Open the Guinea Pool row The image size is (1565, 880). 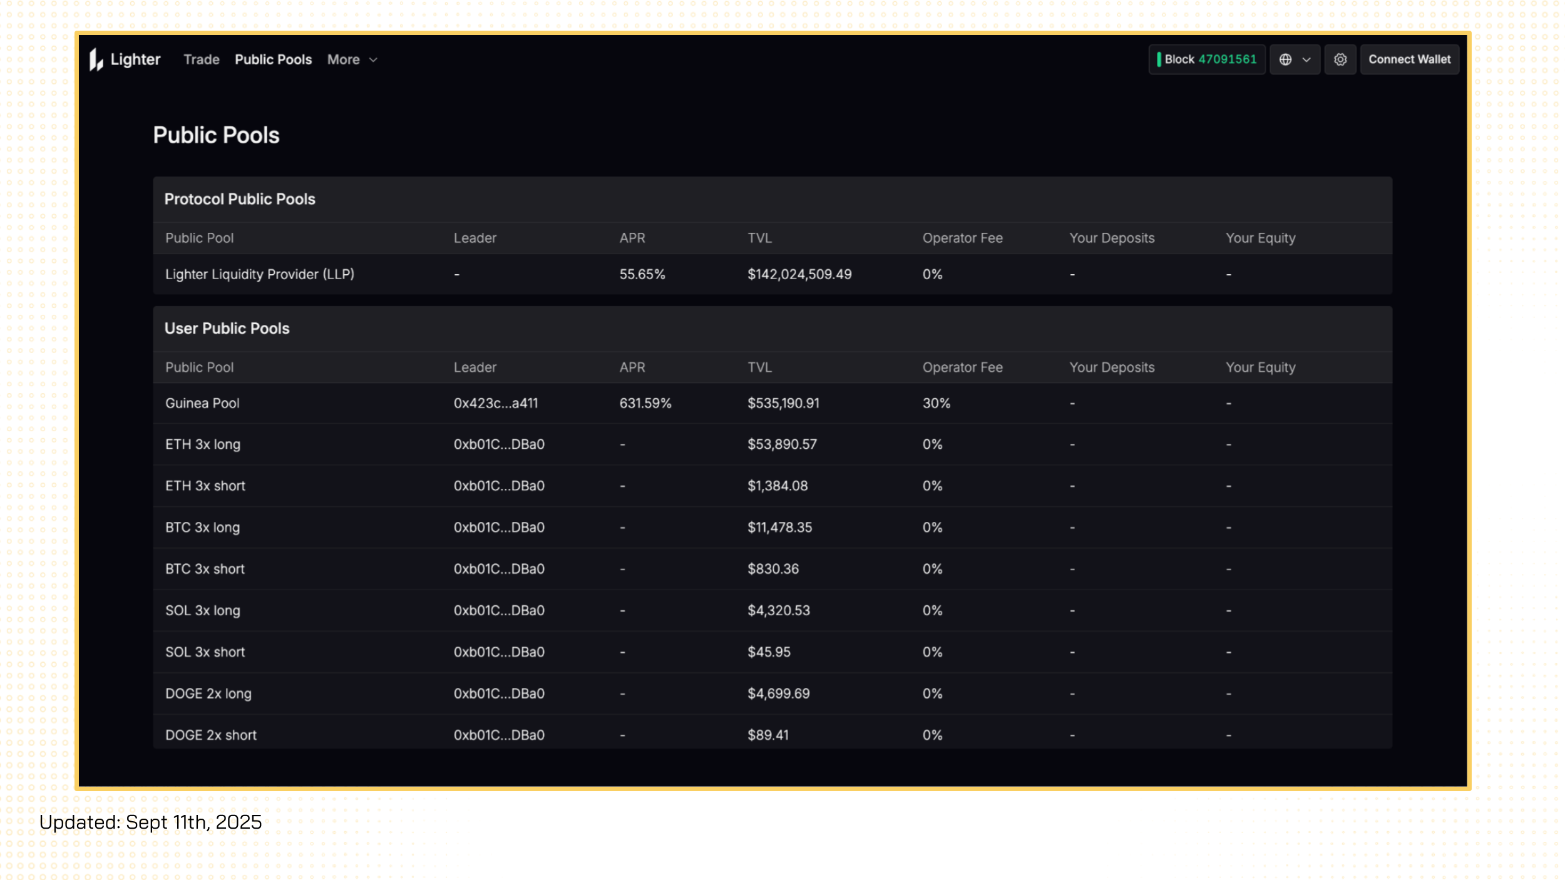[202, 403]
